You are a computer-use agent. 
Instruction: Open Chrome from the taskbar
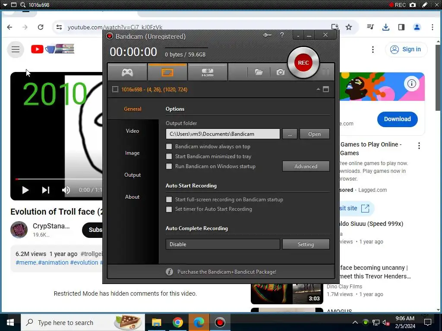[x=177, y=322]
